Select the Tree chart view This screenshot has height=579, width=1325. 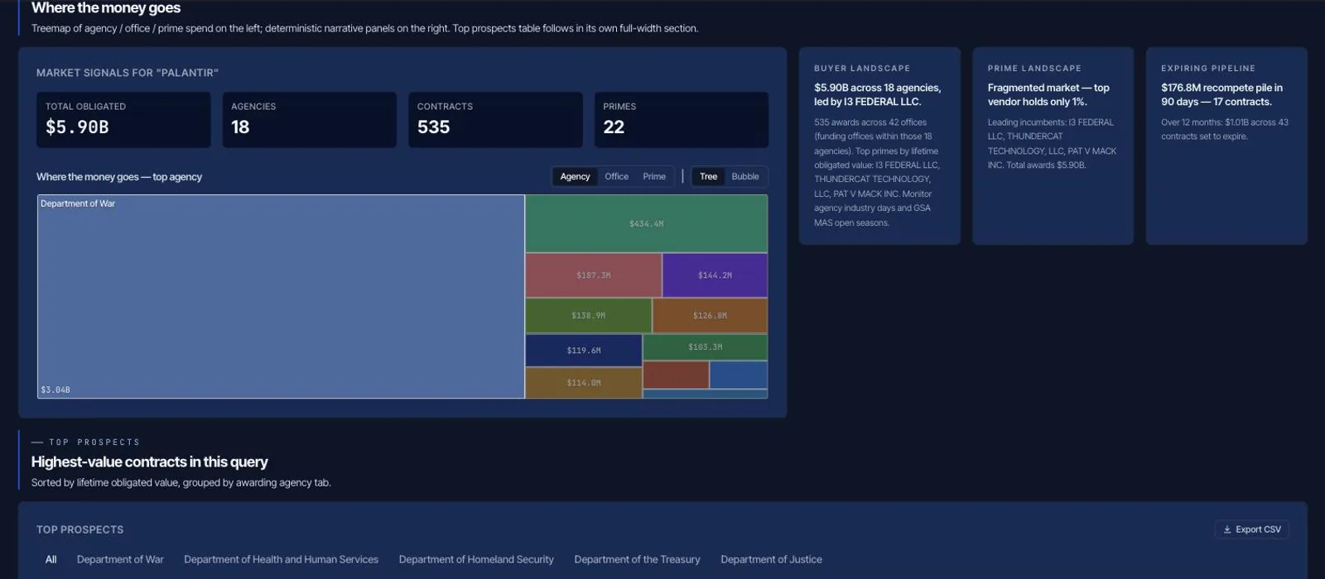click(x=708, y=176)
